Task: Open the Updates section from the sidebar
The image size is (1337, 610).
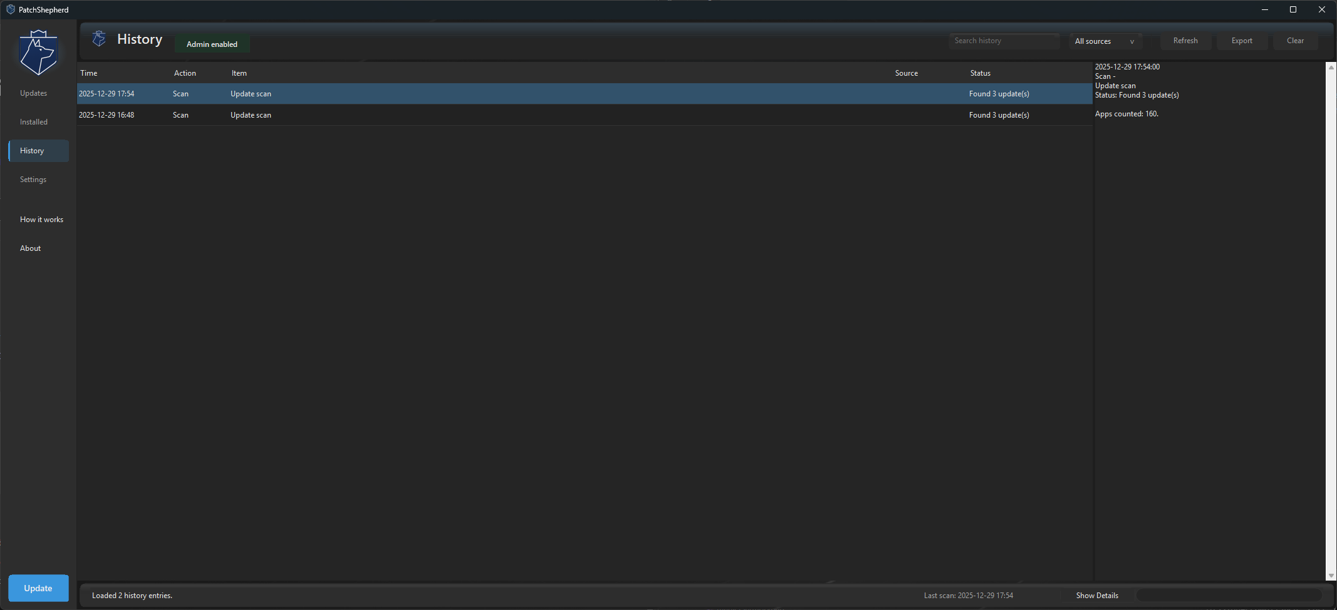Action: tap(34, 93)
